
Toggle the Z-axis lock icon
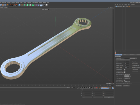click(4, 5)
